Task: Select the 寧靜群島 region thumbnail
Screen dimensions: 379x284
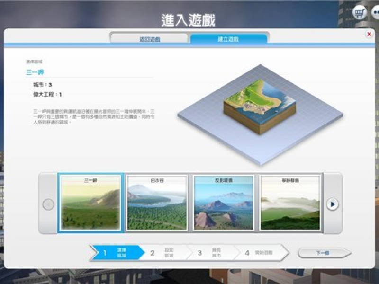Action: pos(290,203)
